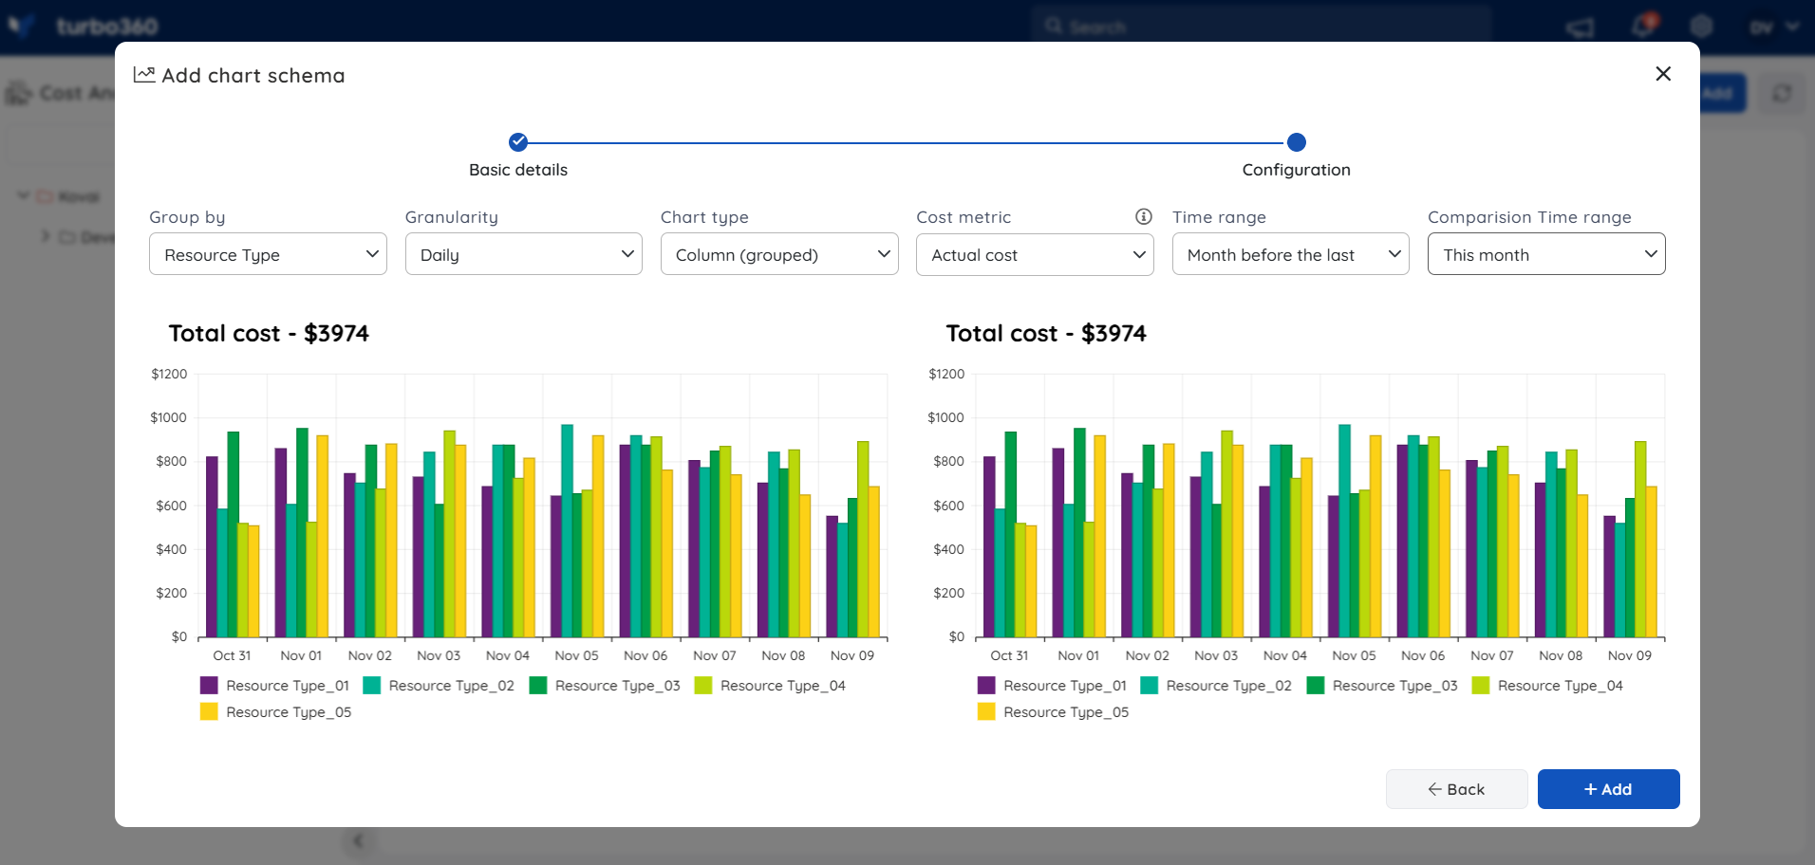Click $1200 label on right chart axis
The image size is (1815, 865).
pyautogui.click(x=946, y=374)
